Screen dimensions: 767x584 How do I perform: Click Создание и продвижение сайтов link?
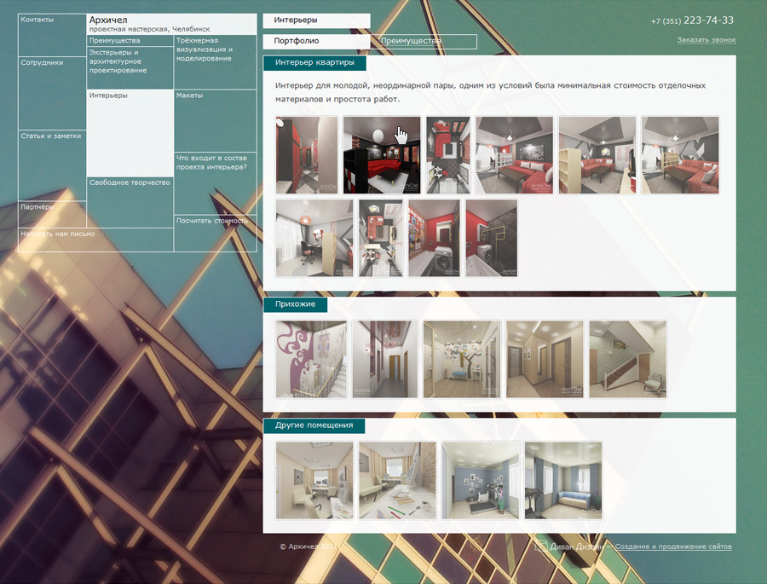coord(673,546)
